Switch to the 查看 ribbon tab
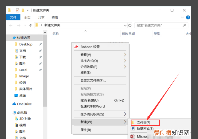Image resolution: width=198 pixels, height=139 pixels. 55,17
